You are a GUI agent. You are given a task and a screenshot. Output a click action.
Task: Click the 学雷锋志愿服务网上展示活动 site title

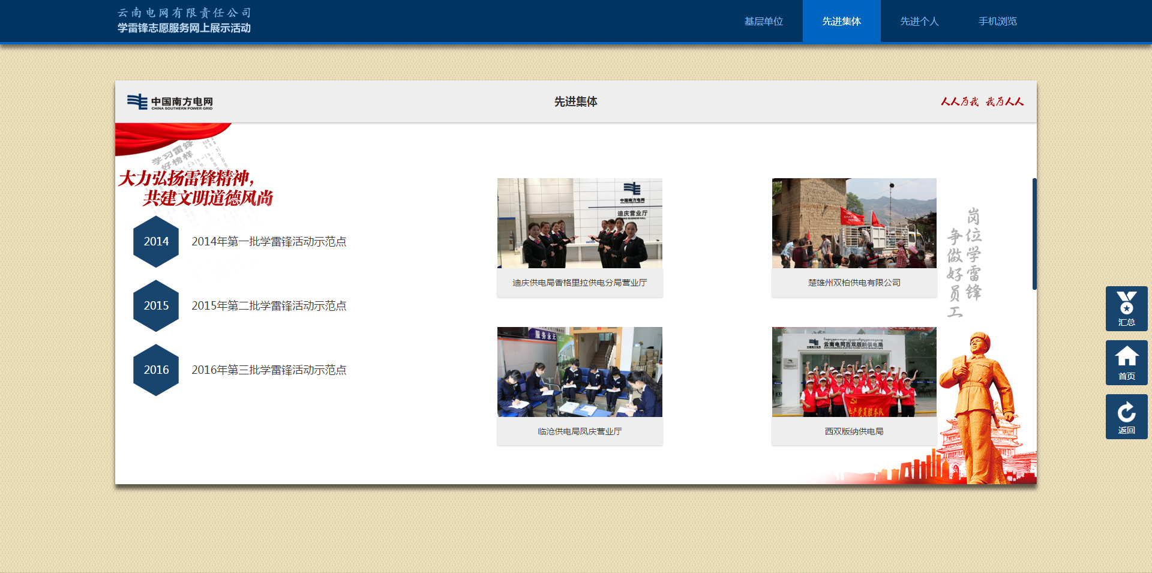point(184,28)
